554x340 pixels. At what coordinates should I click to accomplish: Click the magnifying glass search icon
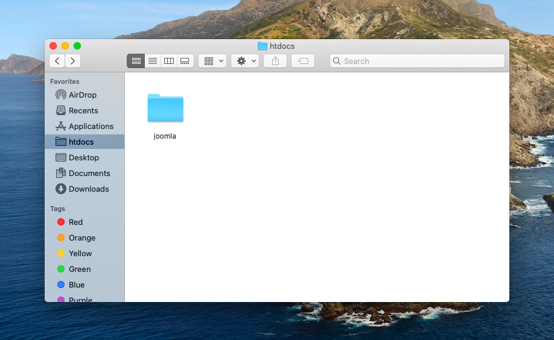(x=337, y=61)
